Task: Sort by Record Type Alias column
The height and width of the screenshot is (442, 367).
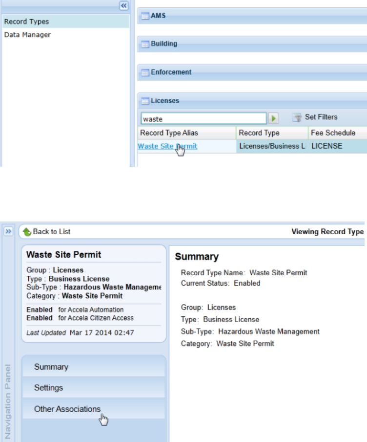Action: click(187, 133)
